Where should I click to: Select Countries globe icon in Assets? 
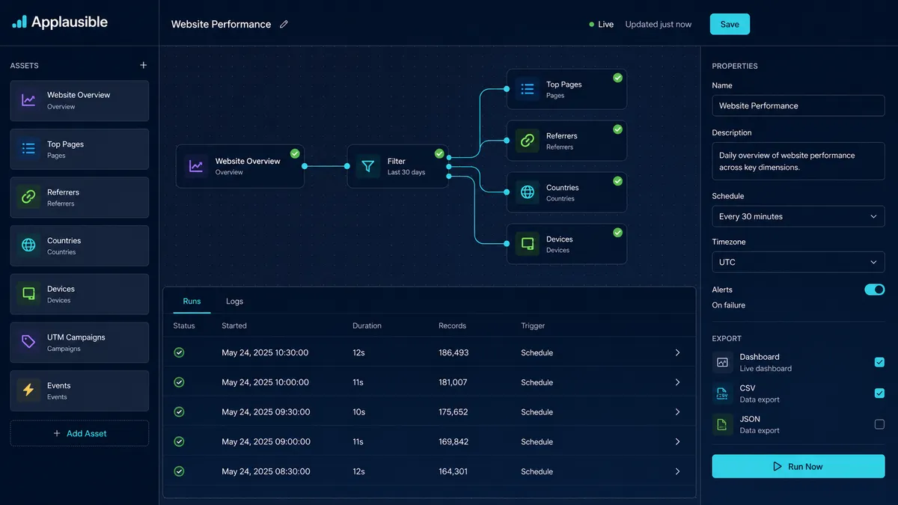[28, 245]
